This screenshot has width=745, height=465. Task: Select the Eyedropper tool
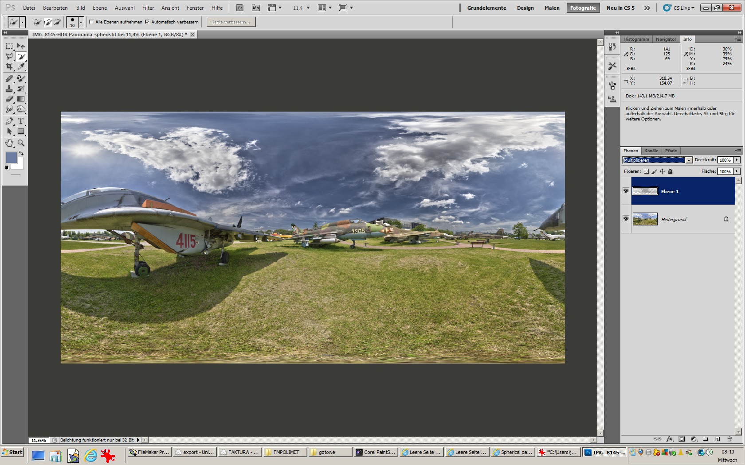pyautogui.click(x=21, y=67)
